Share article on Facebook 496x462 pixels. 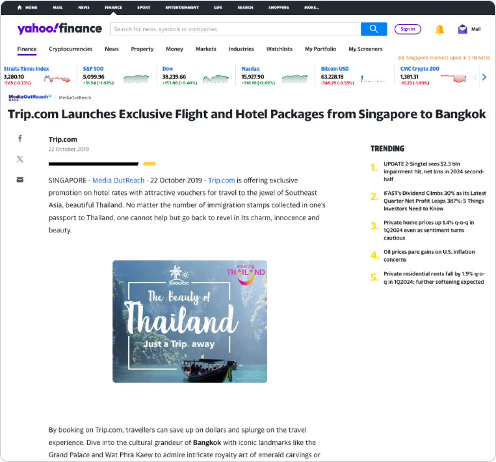tap(20, 138)
